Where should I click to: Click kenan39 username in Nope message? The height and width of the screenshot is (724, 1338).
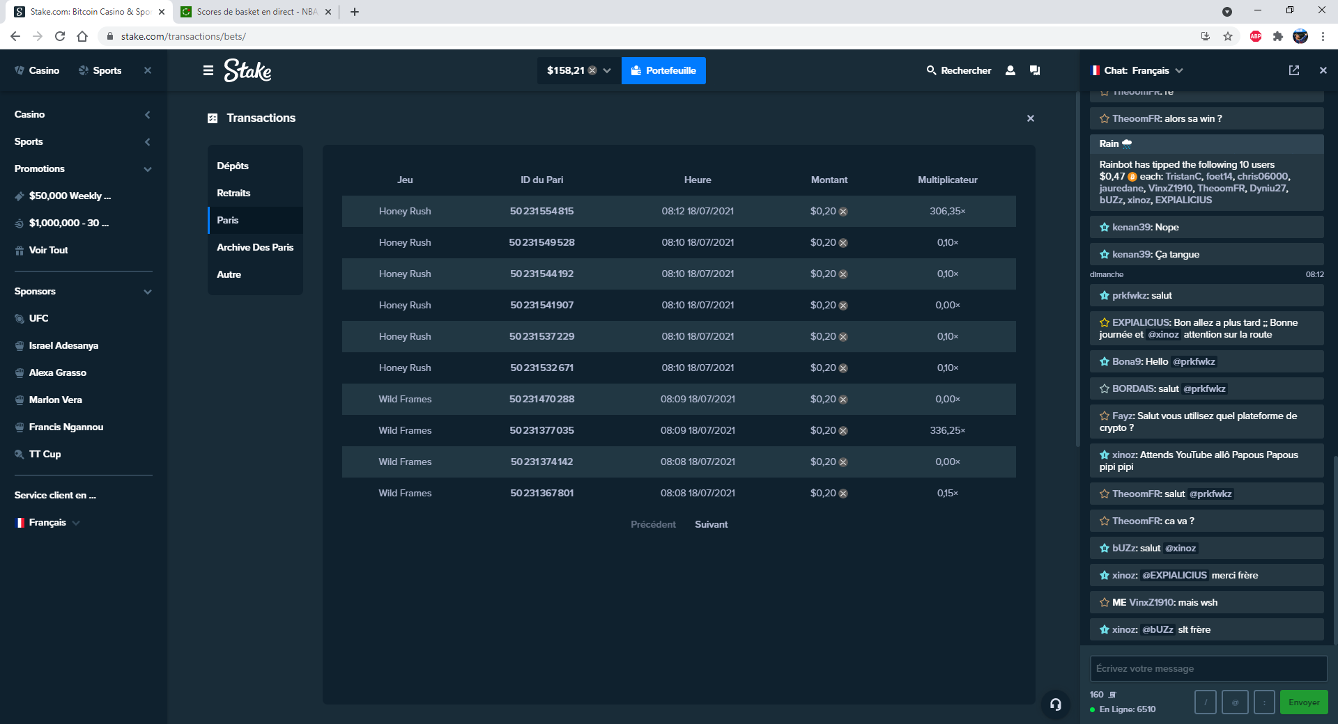(x=1132, y=227)
